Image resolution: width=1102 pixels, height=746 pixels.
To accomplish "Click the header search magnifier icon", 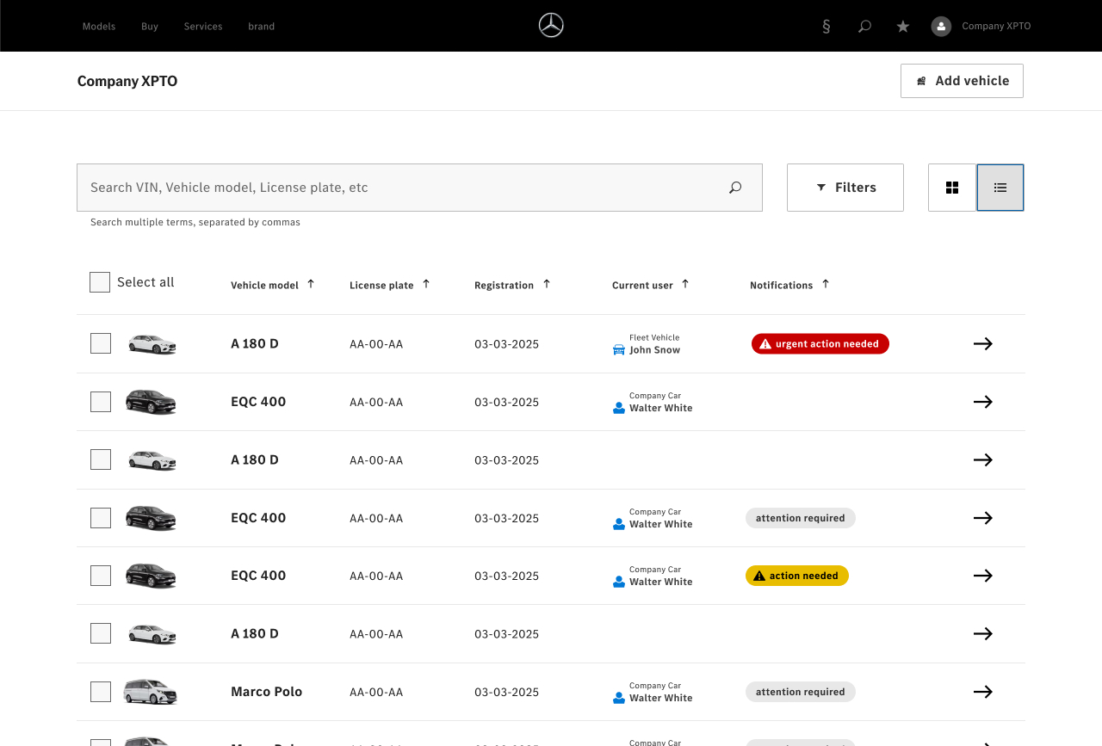I will click(x=864, y=27).
